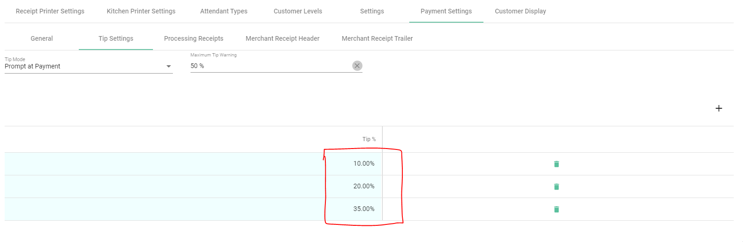Add a new tip percentage with plus icon
The width and height of the screenshot is (743, 242).
coord(718,108)
